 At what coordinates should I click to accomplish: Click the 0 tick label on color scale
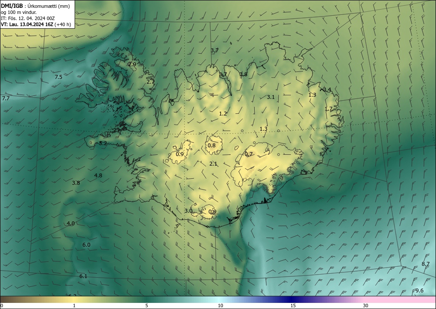(2, 306)
